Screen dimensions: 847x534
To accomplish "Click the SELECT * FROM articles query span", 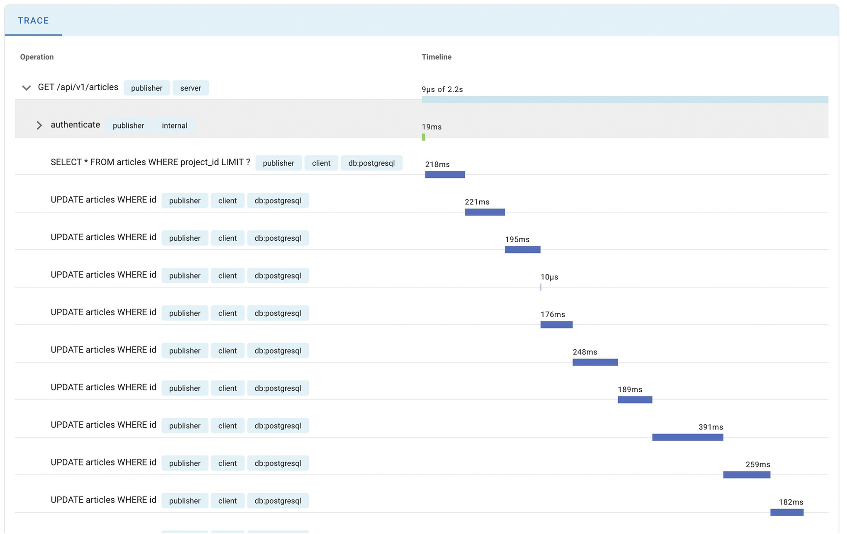I will (x=150, y=162).
